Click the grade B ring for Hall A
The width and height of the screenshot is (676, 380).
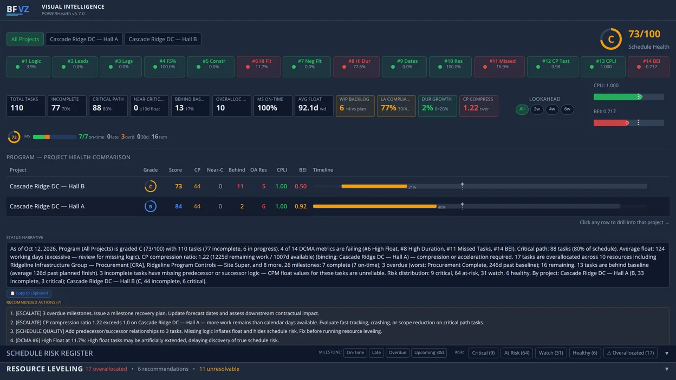151,206
